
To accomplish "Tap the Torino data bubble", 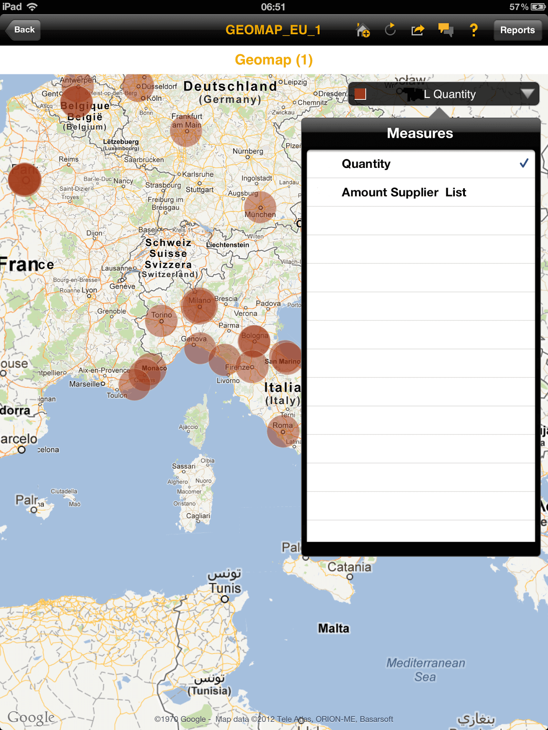I will click(161, 321).
